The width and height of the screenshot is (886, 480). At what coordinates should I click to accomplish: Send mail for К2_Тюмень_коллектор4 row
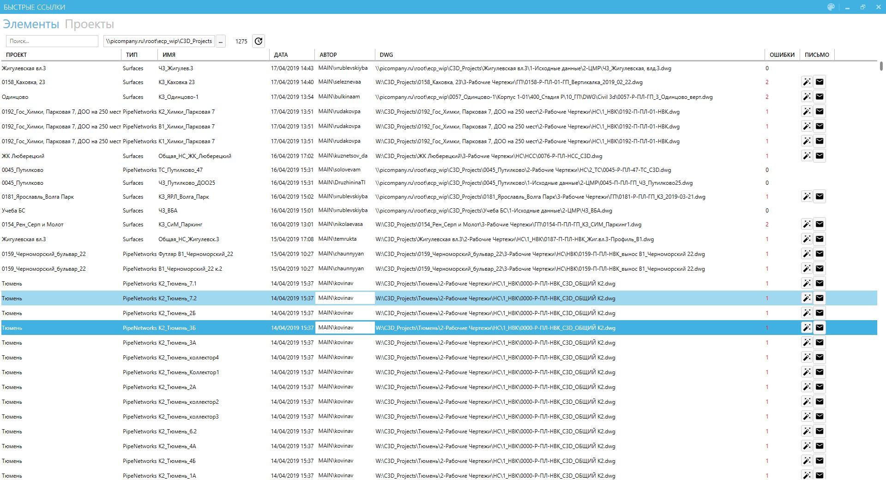coord(820,357)
